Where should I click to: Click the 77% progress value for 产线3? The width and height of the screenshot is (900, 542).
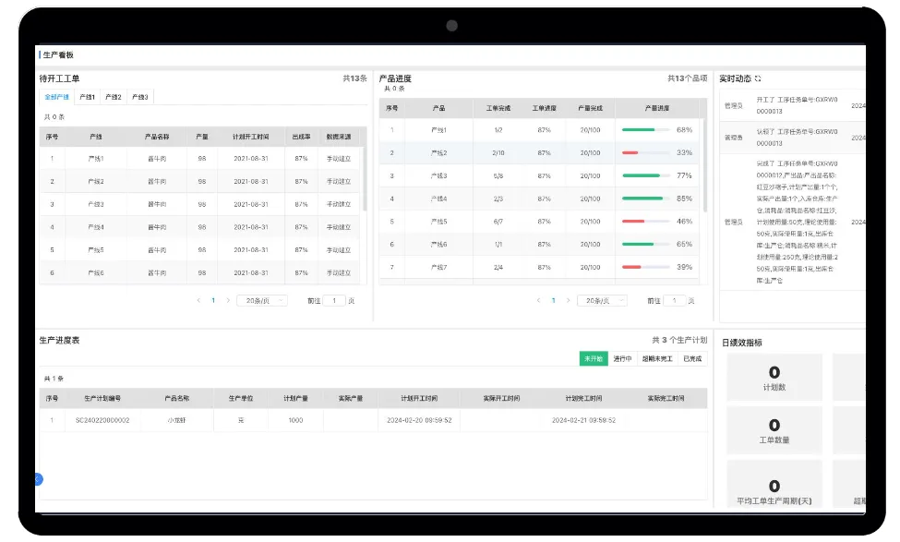[x=684, y=175]
